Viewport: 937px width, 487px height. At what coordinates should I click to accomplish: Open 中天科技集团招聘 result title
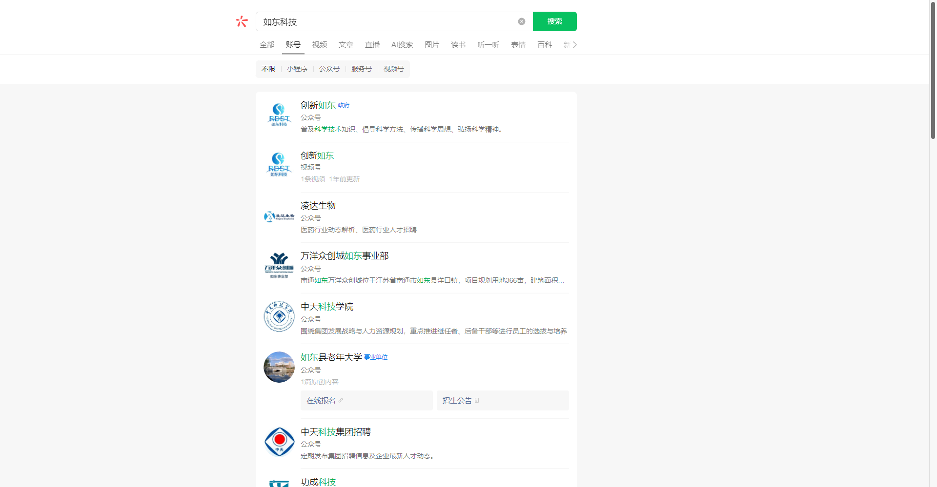pyautogui.click(x=336, y=432)
